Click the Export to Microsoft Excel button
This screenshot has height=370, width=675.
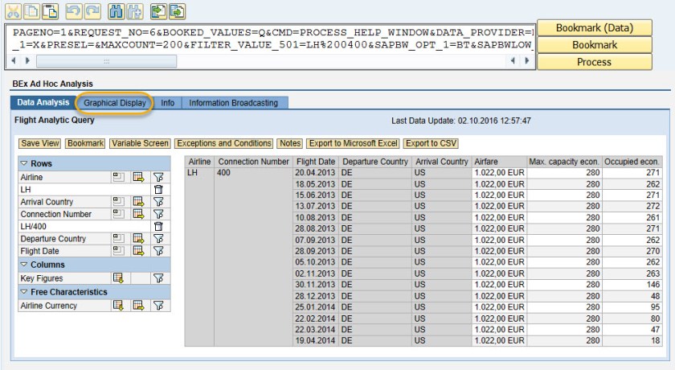(352, 143)
